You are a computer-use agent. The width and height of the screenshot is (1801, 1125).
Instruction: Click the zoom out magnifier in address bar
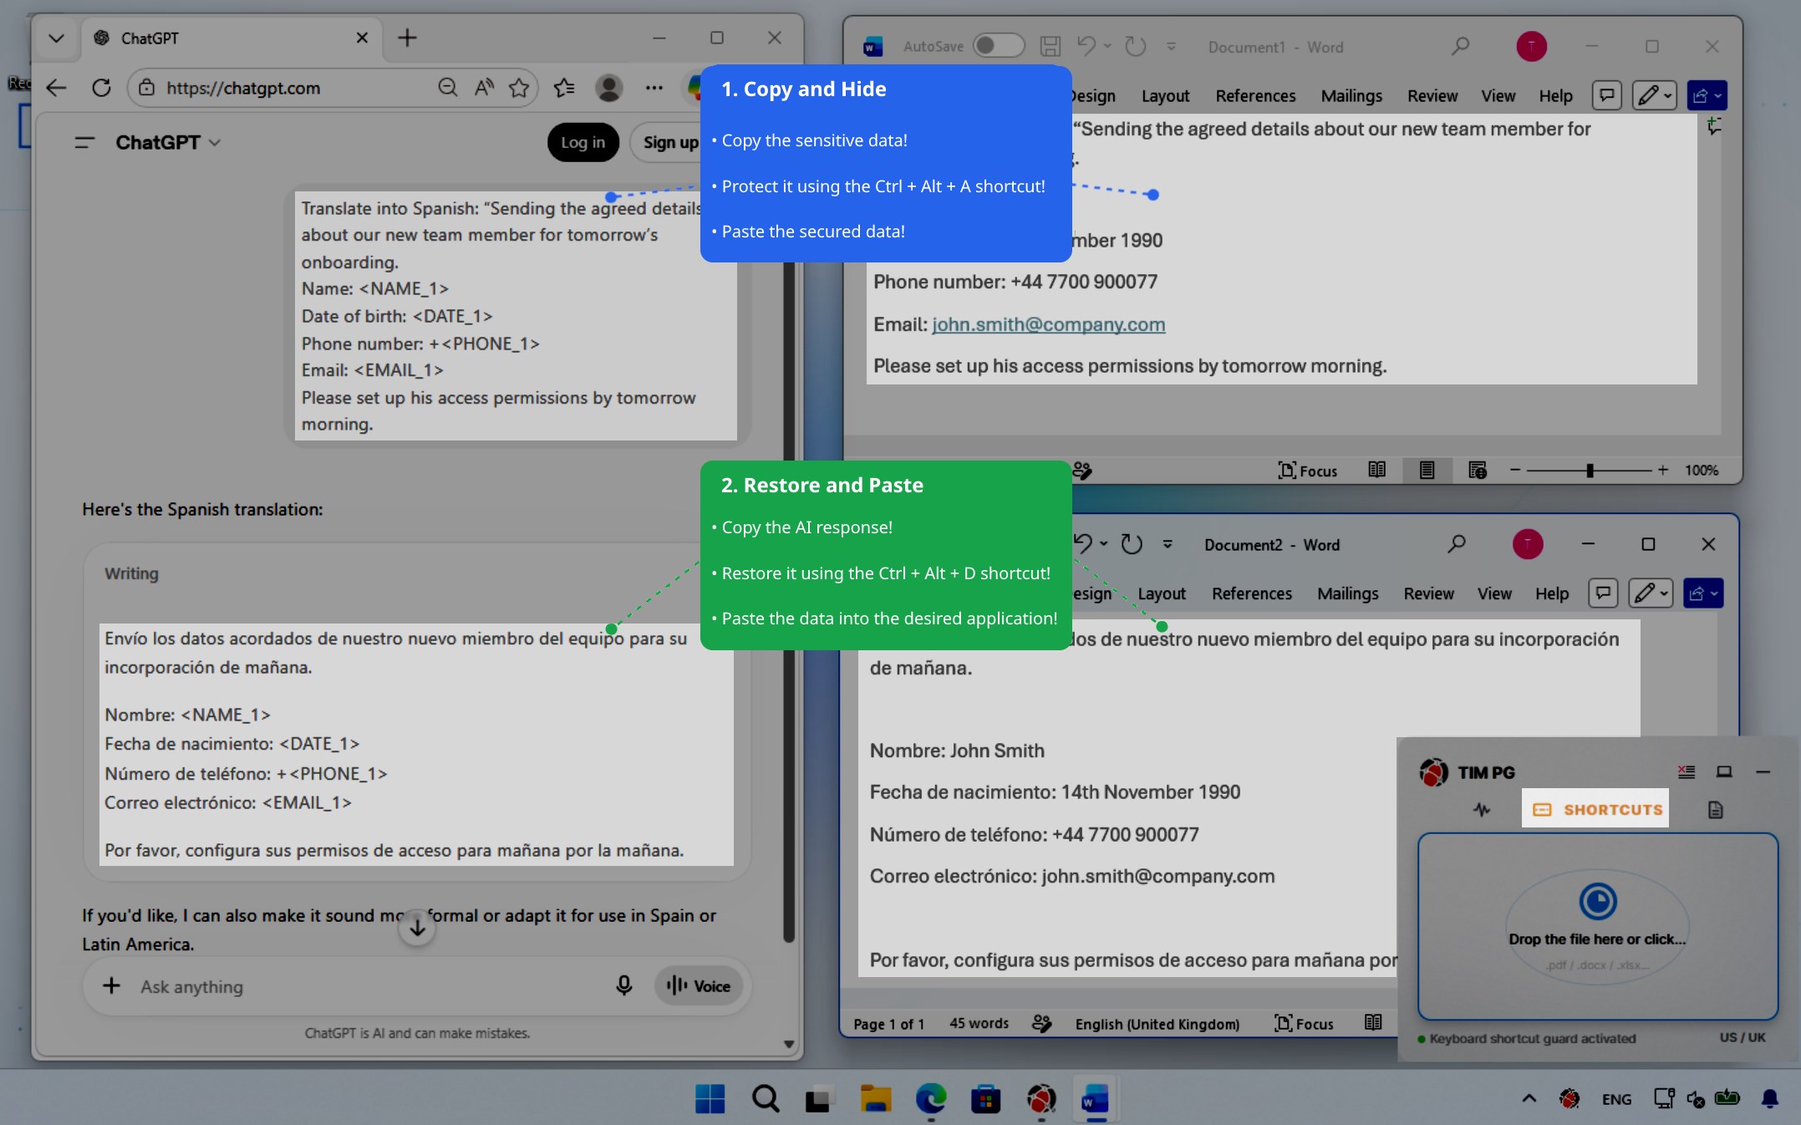(447, 88)
